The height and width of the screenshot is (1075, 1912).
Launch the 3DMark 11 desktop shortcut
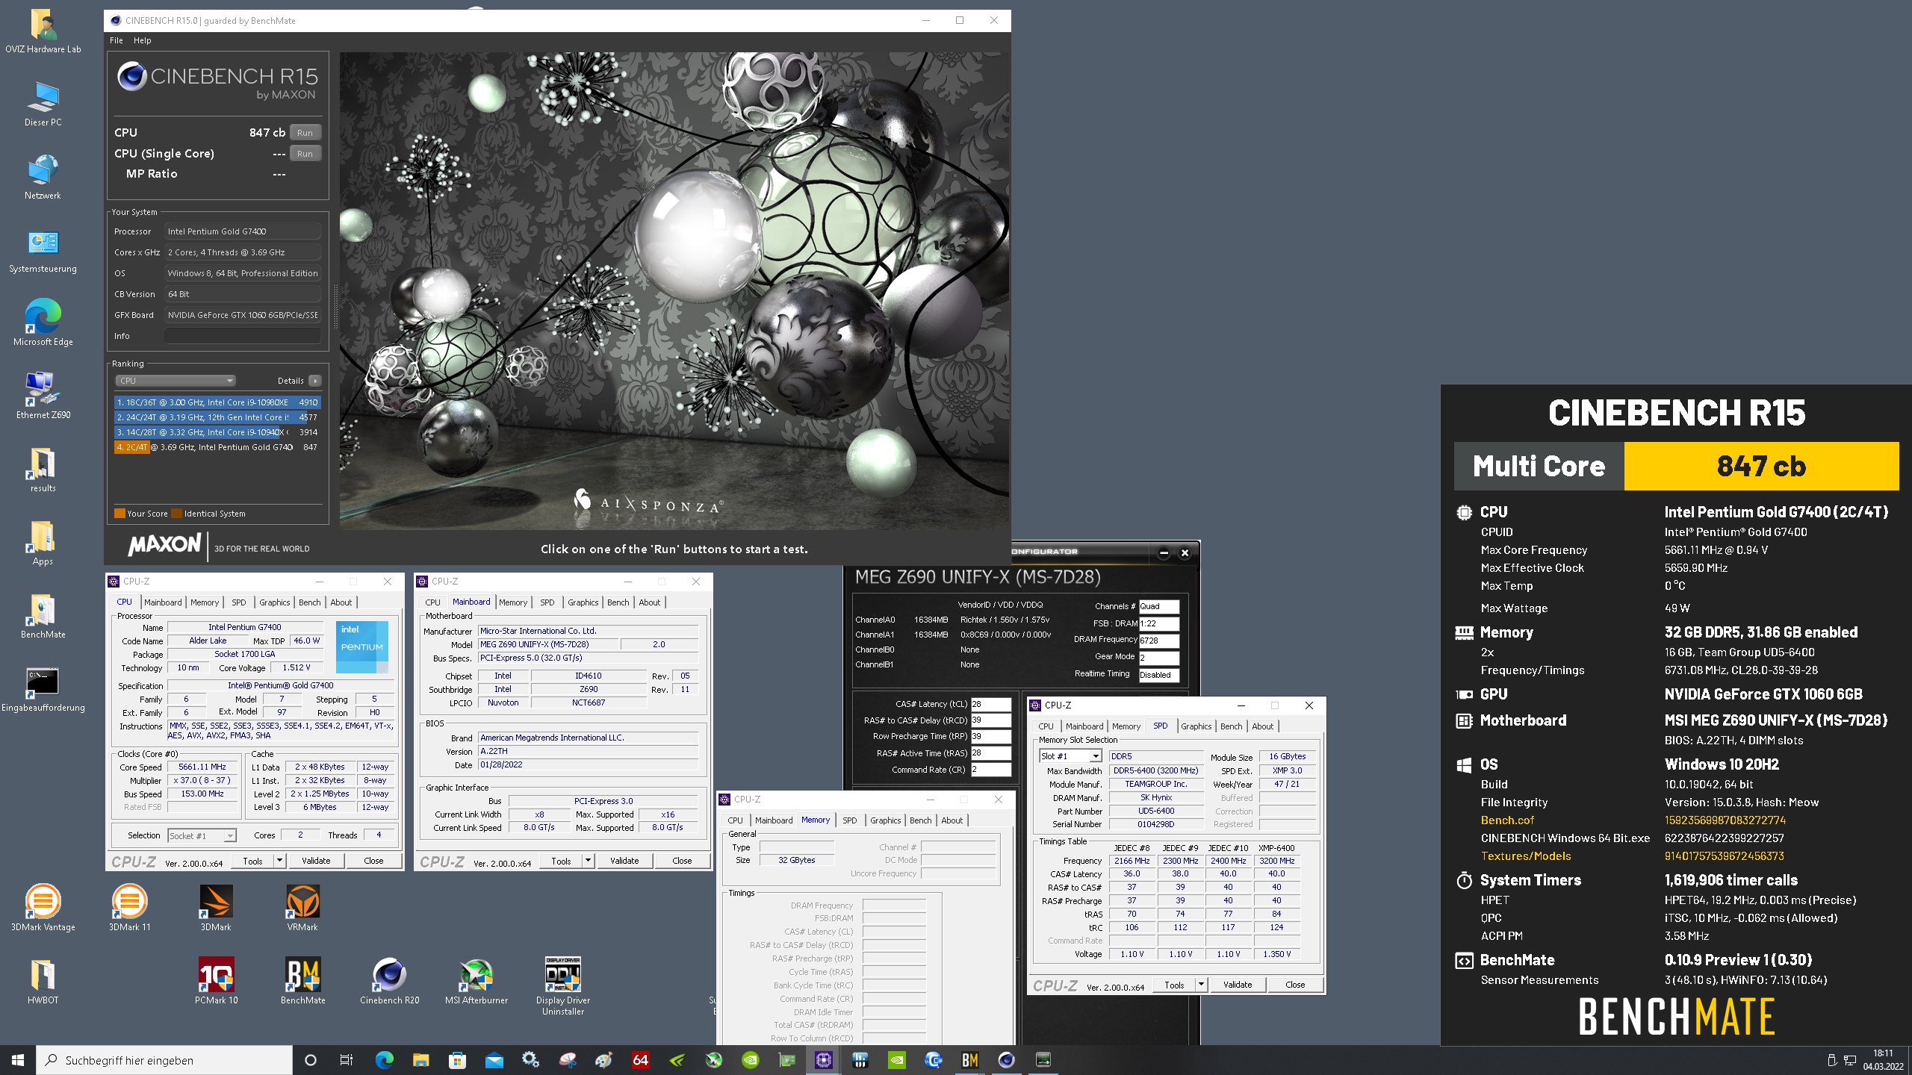[129, 908]
